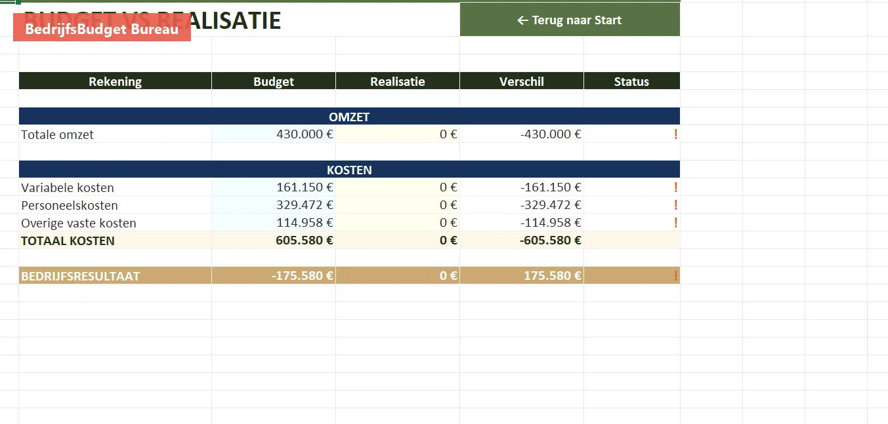Select realisatie input for Variabele kosten
The height and width of the screenshot is (424, 888).
click(x=398, y=187)
